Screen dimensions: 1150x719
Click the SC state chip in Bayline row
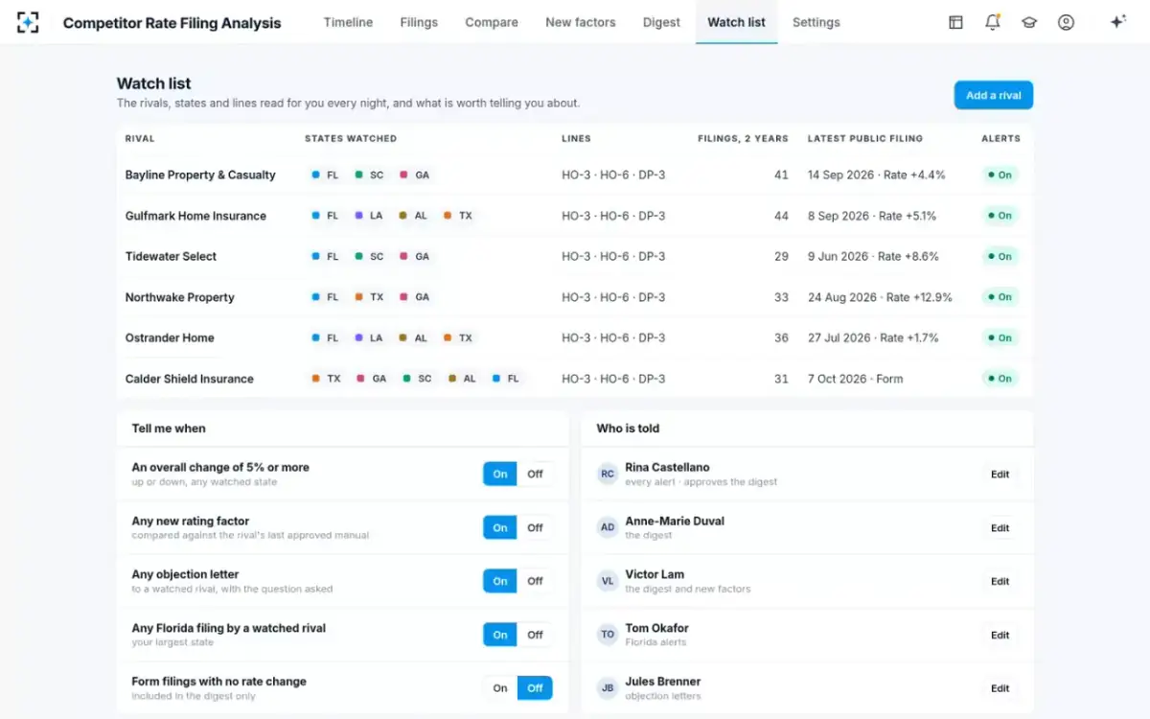(x=369, y=175)
